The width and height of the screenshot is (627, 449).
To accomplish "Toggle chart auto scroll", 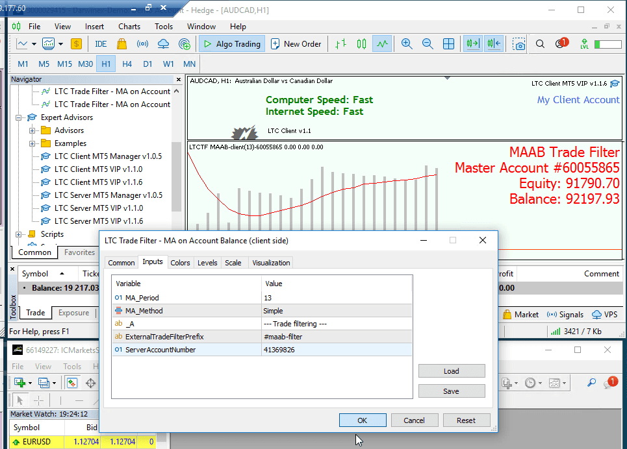I will [x=472, y=44].
